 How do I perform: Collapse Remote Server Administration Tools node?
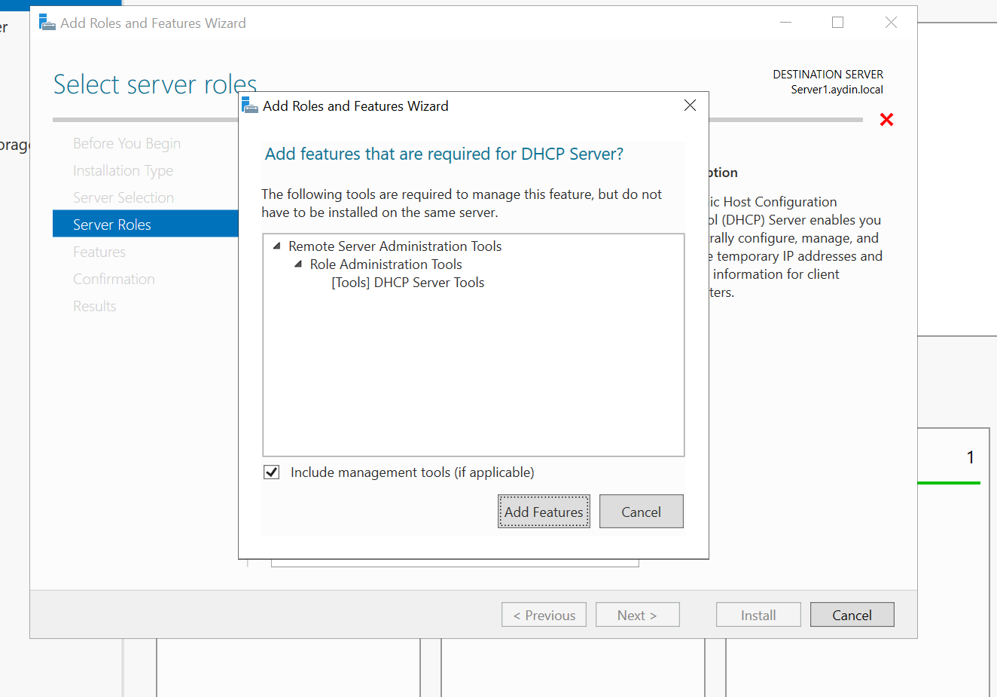tap(276, 246)
